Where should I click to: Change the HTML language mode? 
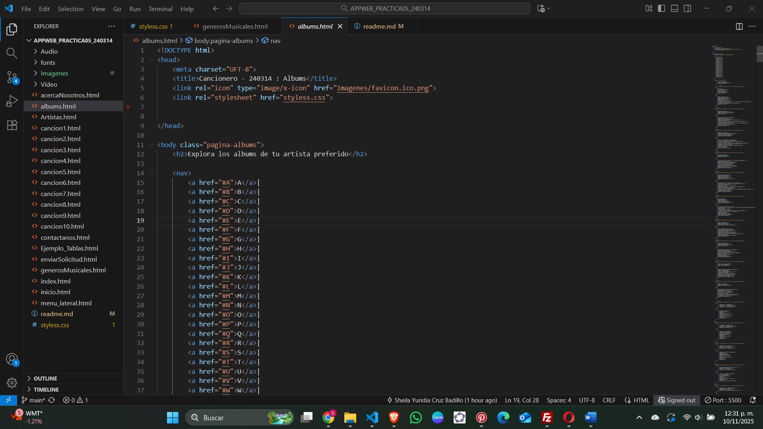pos(641,400)
